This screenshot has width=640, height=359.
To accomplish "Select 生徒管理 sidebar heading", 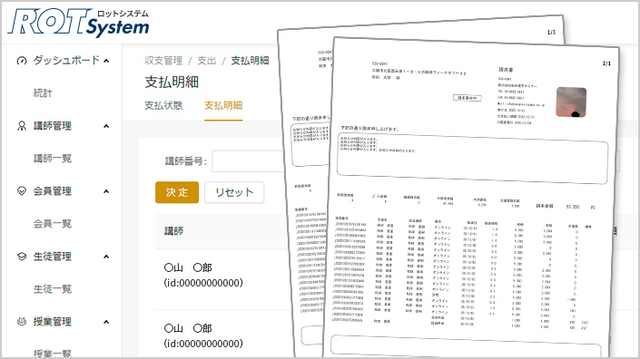I will click(x=53, y=257).
